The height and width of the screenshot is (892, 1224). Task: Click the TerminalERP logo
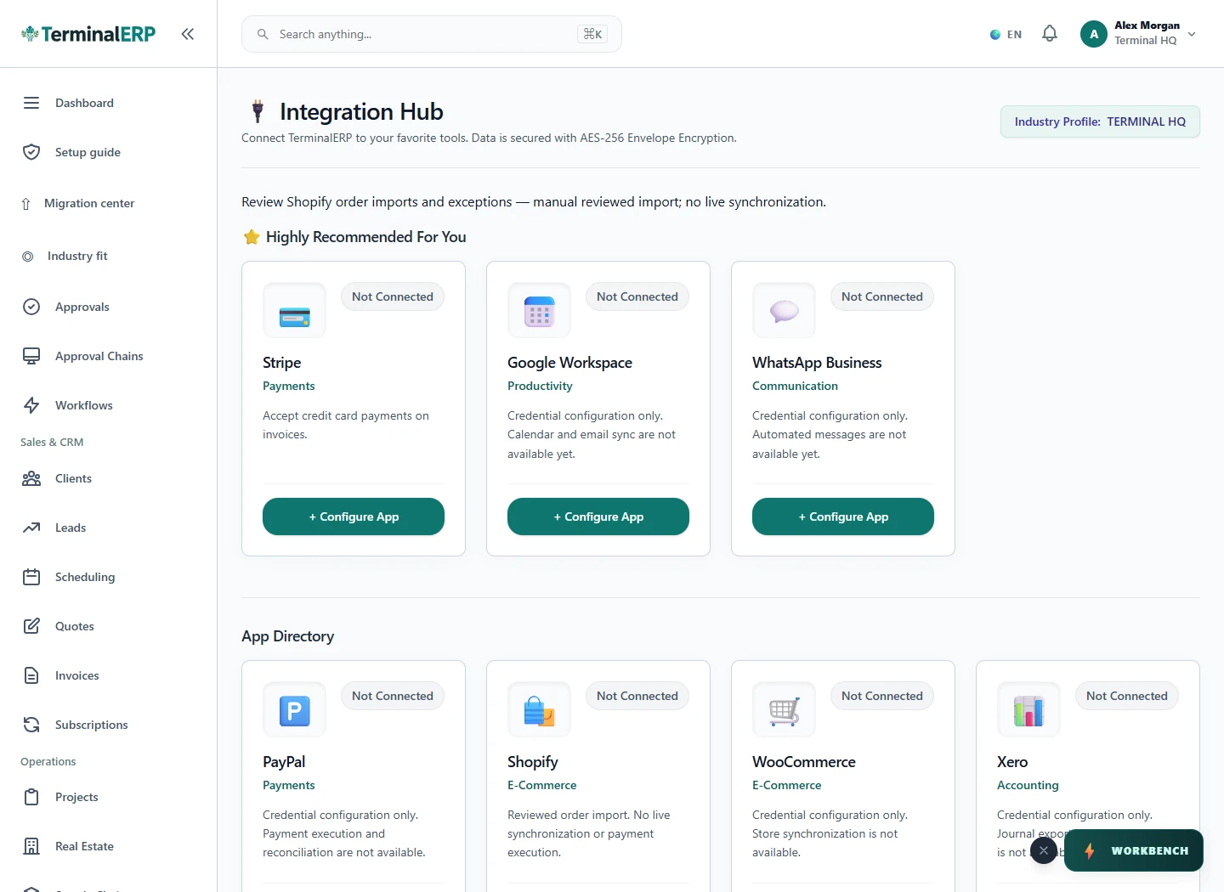coord(88,34)
